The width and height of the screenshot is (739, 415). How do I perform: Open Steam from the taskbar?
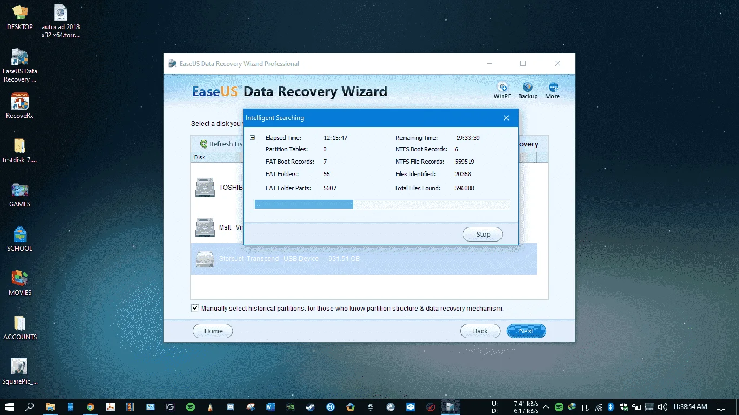click(x=311, y=407)
